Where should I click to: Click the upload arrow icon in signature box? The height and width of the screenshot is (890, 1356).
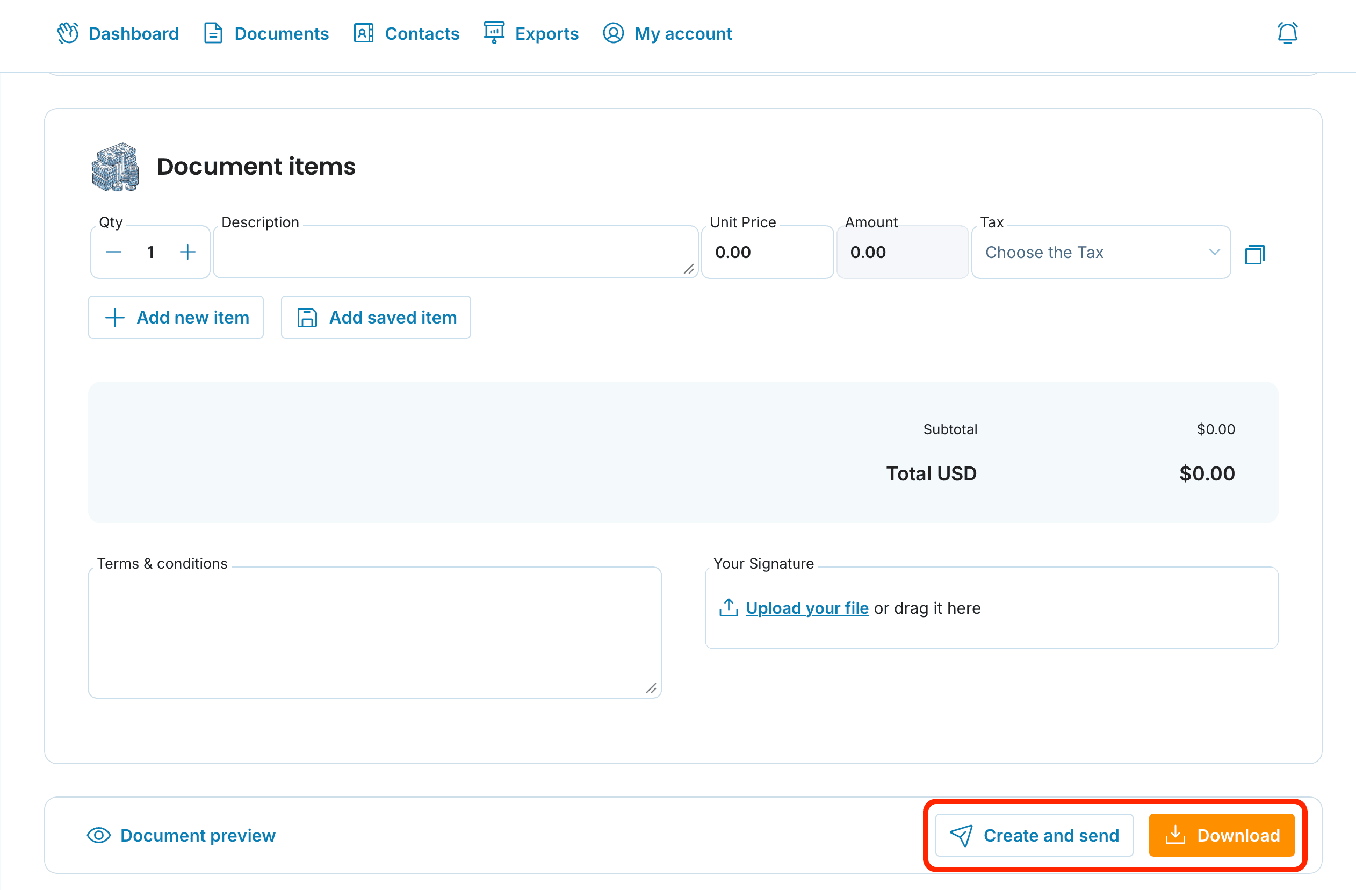(728, 607)
